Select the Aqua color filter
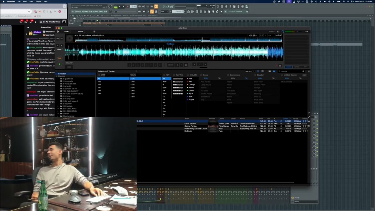The width and height of the screenshot is (375, 211). pyautogui.click(x=190, y=93)
